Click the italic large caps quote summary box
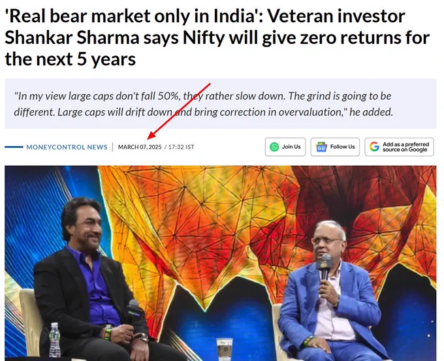The width and height of the screenshot is (444, 361). point(220,104)
